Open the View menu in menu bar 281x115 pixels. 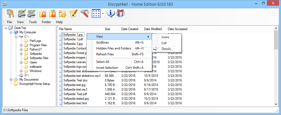pyautogui.click(x=21, y=22)
